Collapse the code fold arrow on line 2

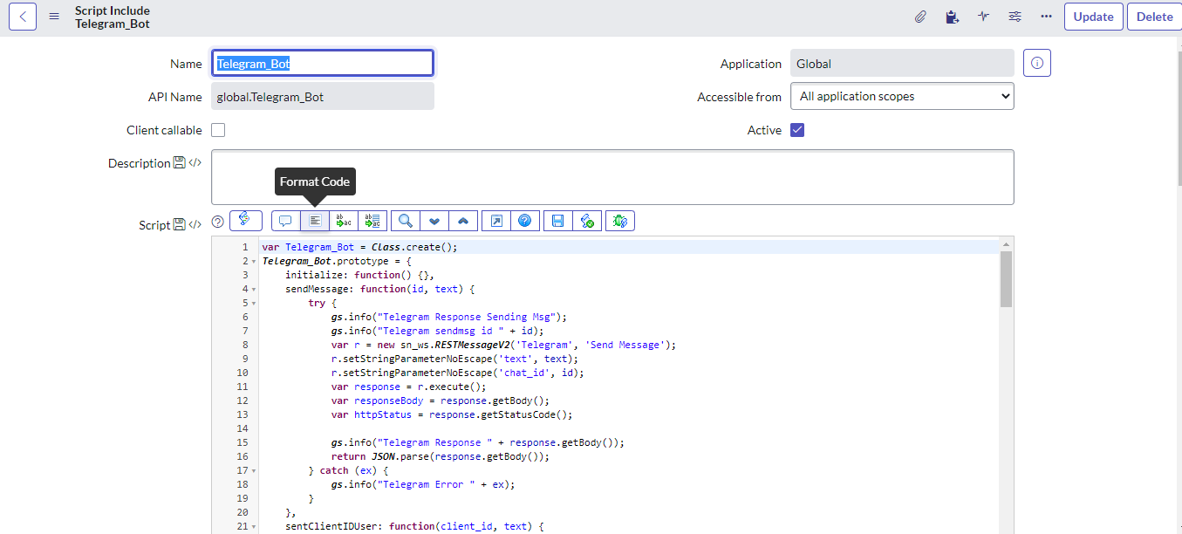[253, 262]
